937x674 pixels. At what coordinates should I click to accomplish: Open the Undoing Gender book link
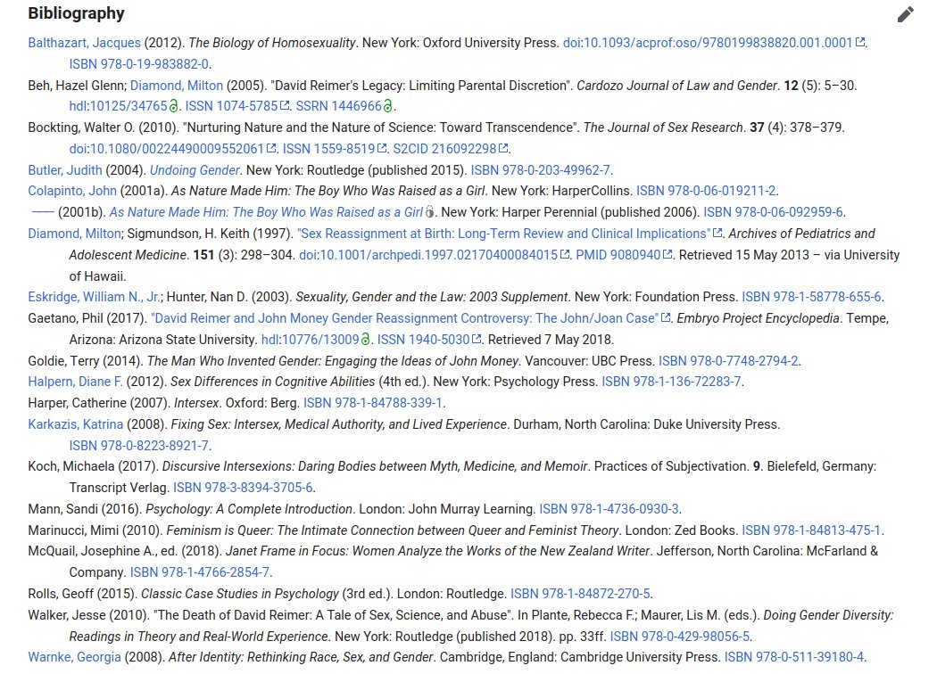pos(195,170)
